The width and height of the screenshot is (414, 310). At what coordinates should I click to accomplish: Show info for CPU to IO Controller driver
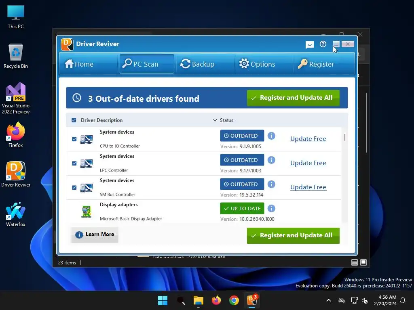271,136
